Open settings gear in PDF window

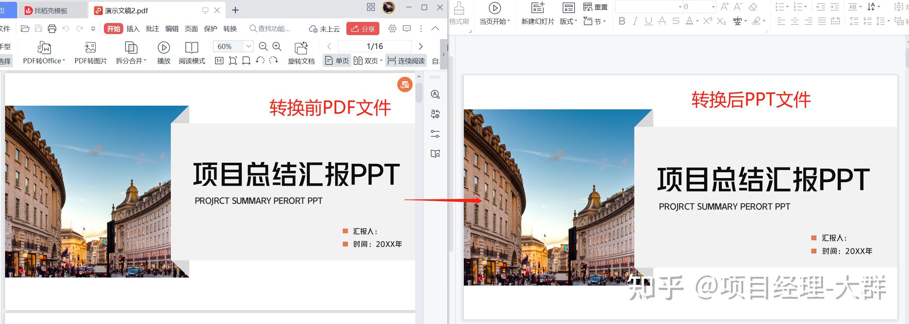click(392, 29)
